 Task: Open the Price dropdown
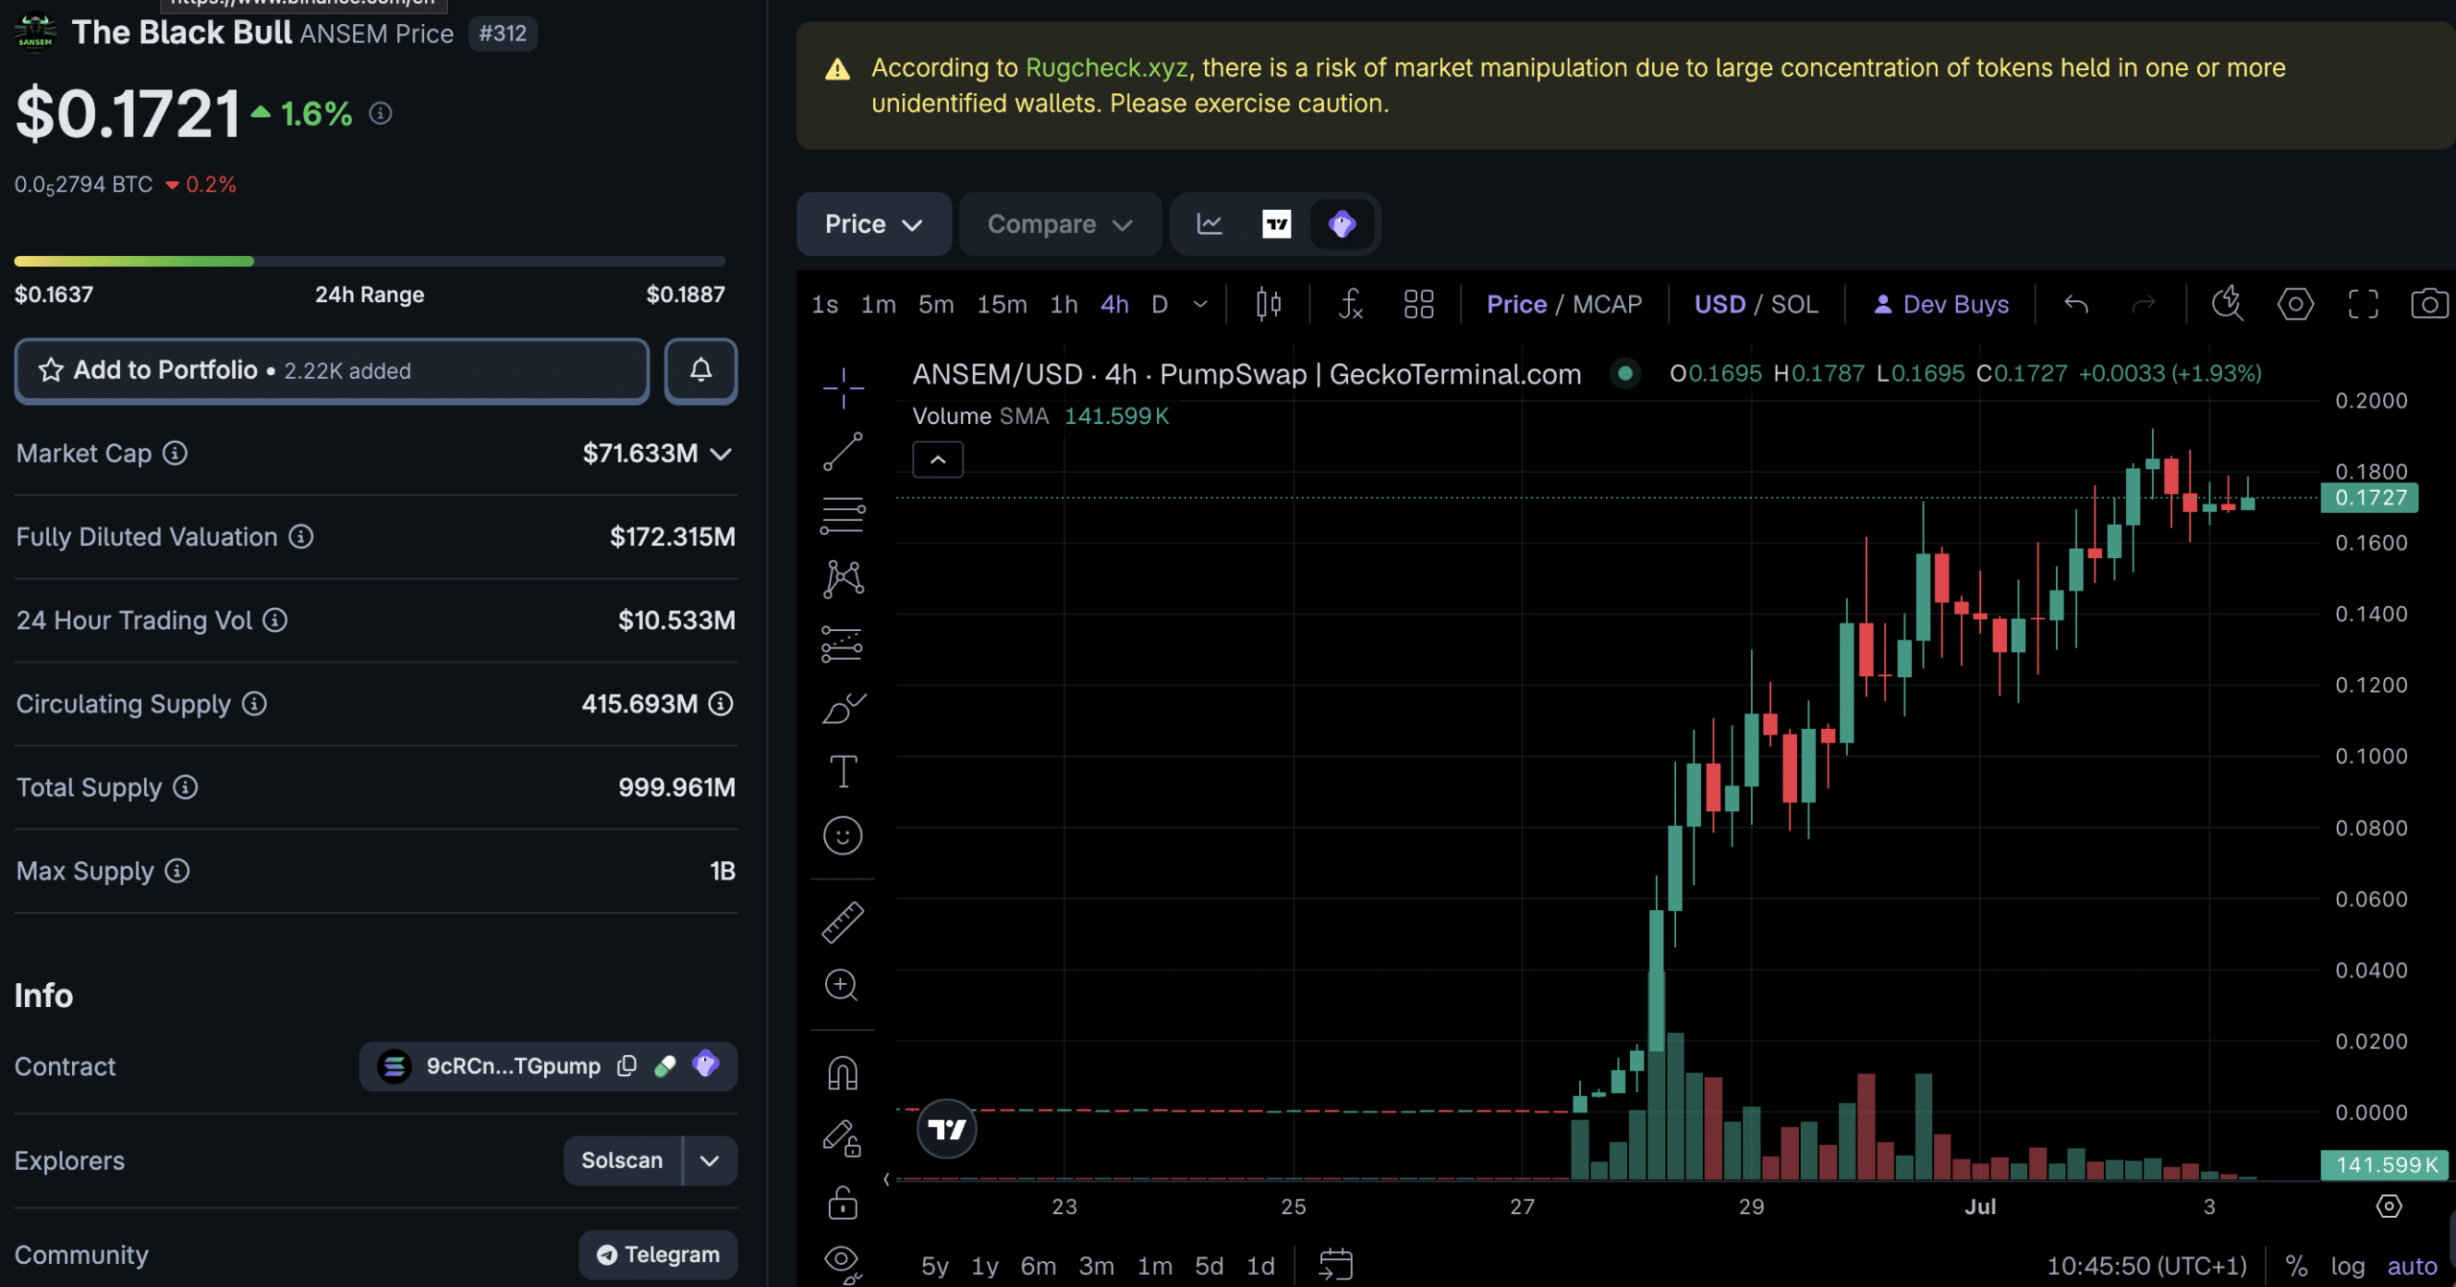tap(874, 223)
